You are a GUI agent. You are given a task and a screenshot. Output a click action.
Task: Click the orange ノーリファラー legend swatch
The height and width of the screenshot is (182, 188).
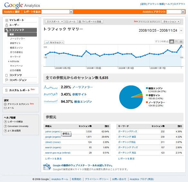[x=147, y=102]
